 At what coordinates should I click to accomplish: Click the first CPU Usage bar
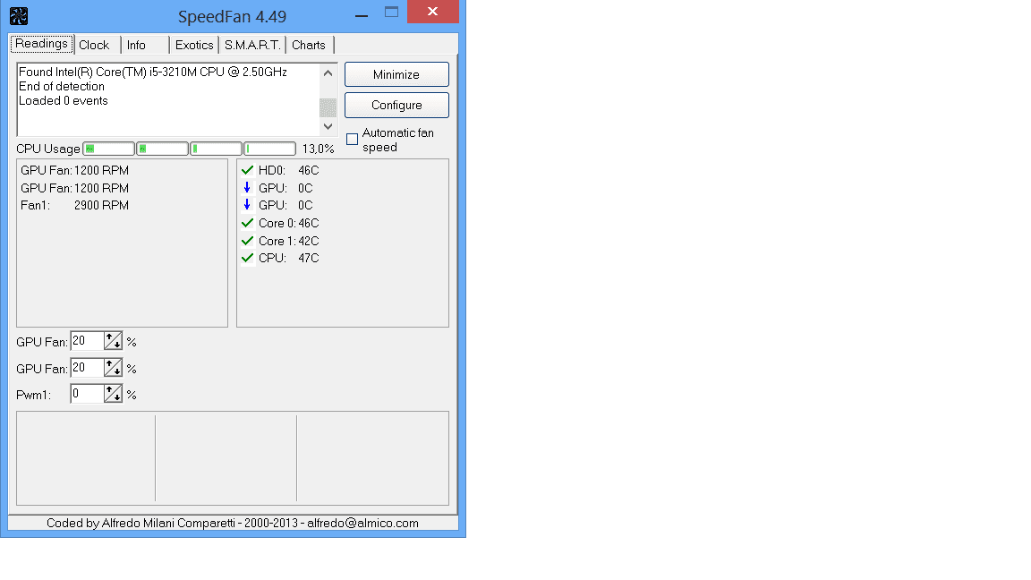click(x=109, y=149)
